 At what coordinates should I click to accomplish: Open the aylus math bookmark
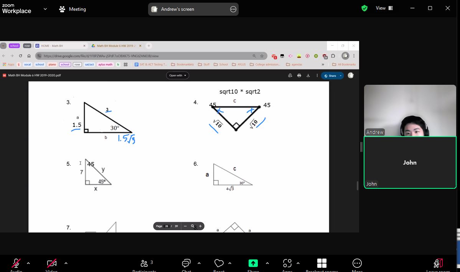[106, 64]
